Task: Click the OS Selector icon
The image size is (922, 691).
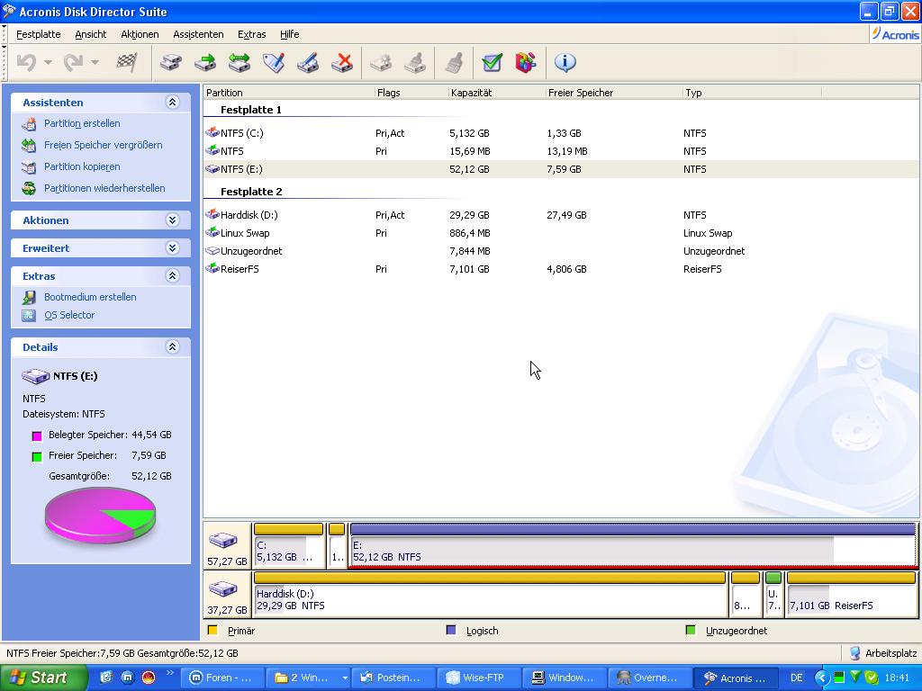Action: pos(29,316)
